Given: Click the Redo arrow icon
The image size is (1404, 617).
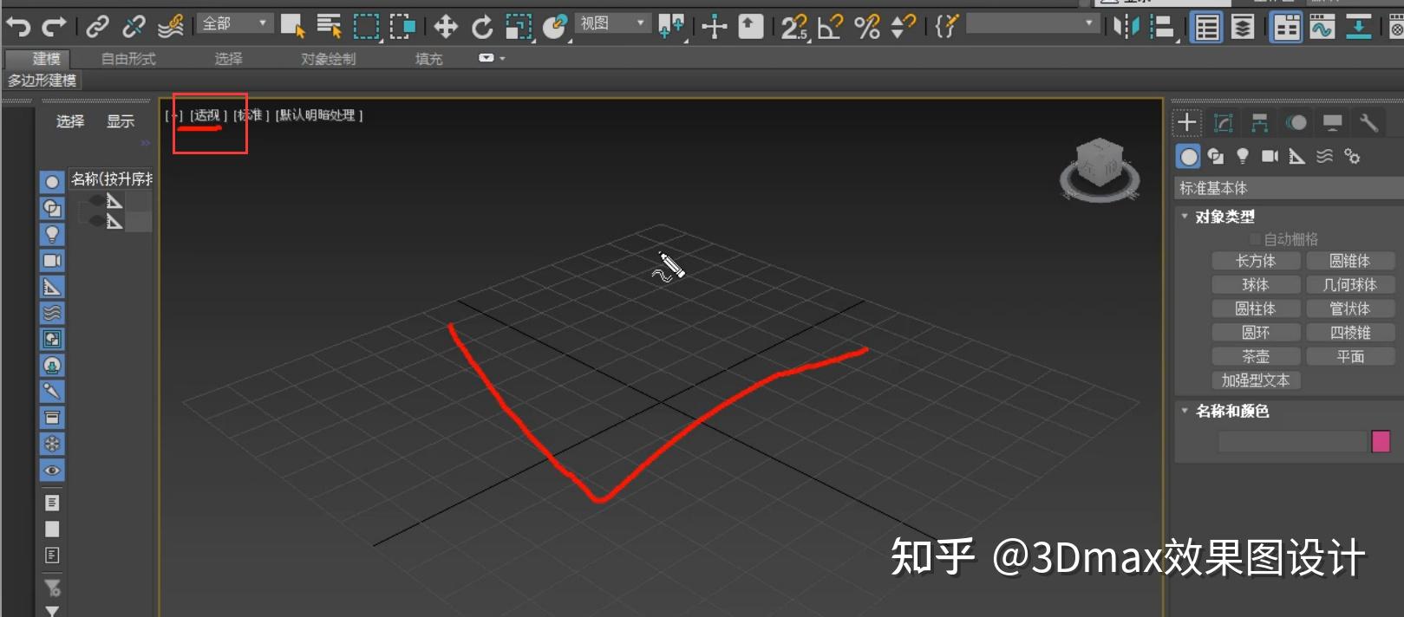Looking at the screenshot, I should pyautogui.click(x=55, y=27).
